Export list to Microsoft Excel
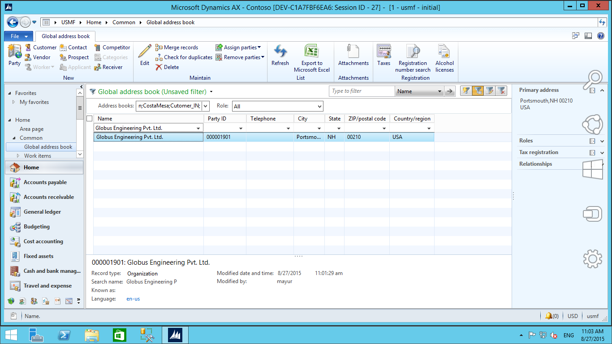Image resolution: width=612 pixels, height=344 pixels. click(x=312, y=58)
